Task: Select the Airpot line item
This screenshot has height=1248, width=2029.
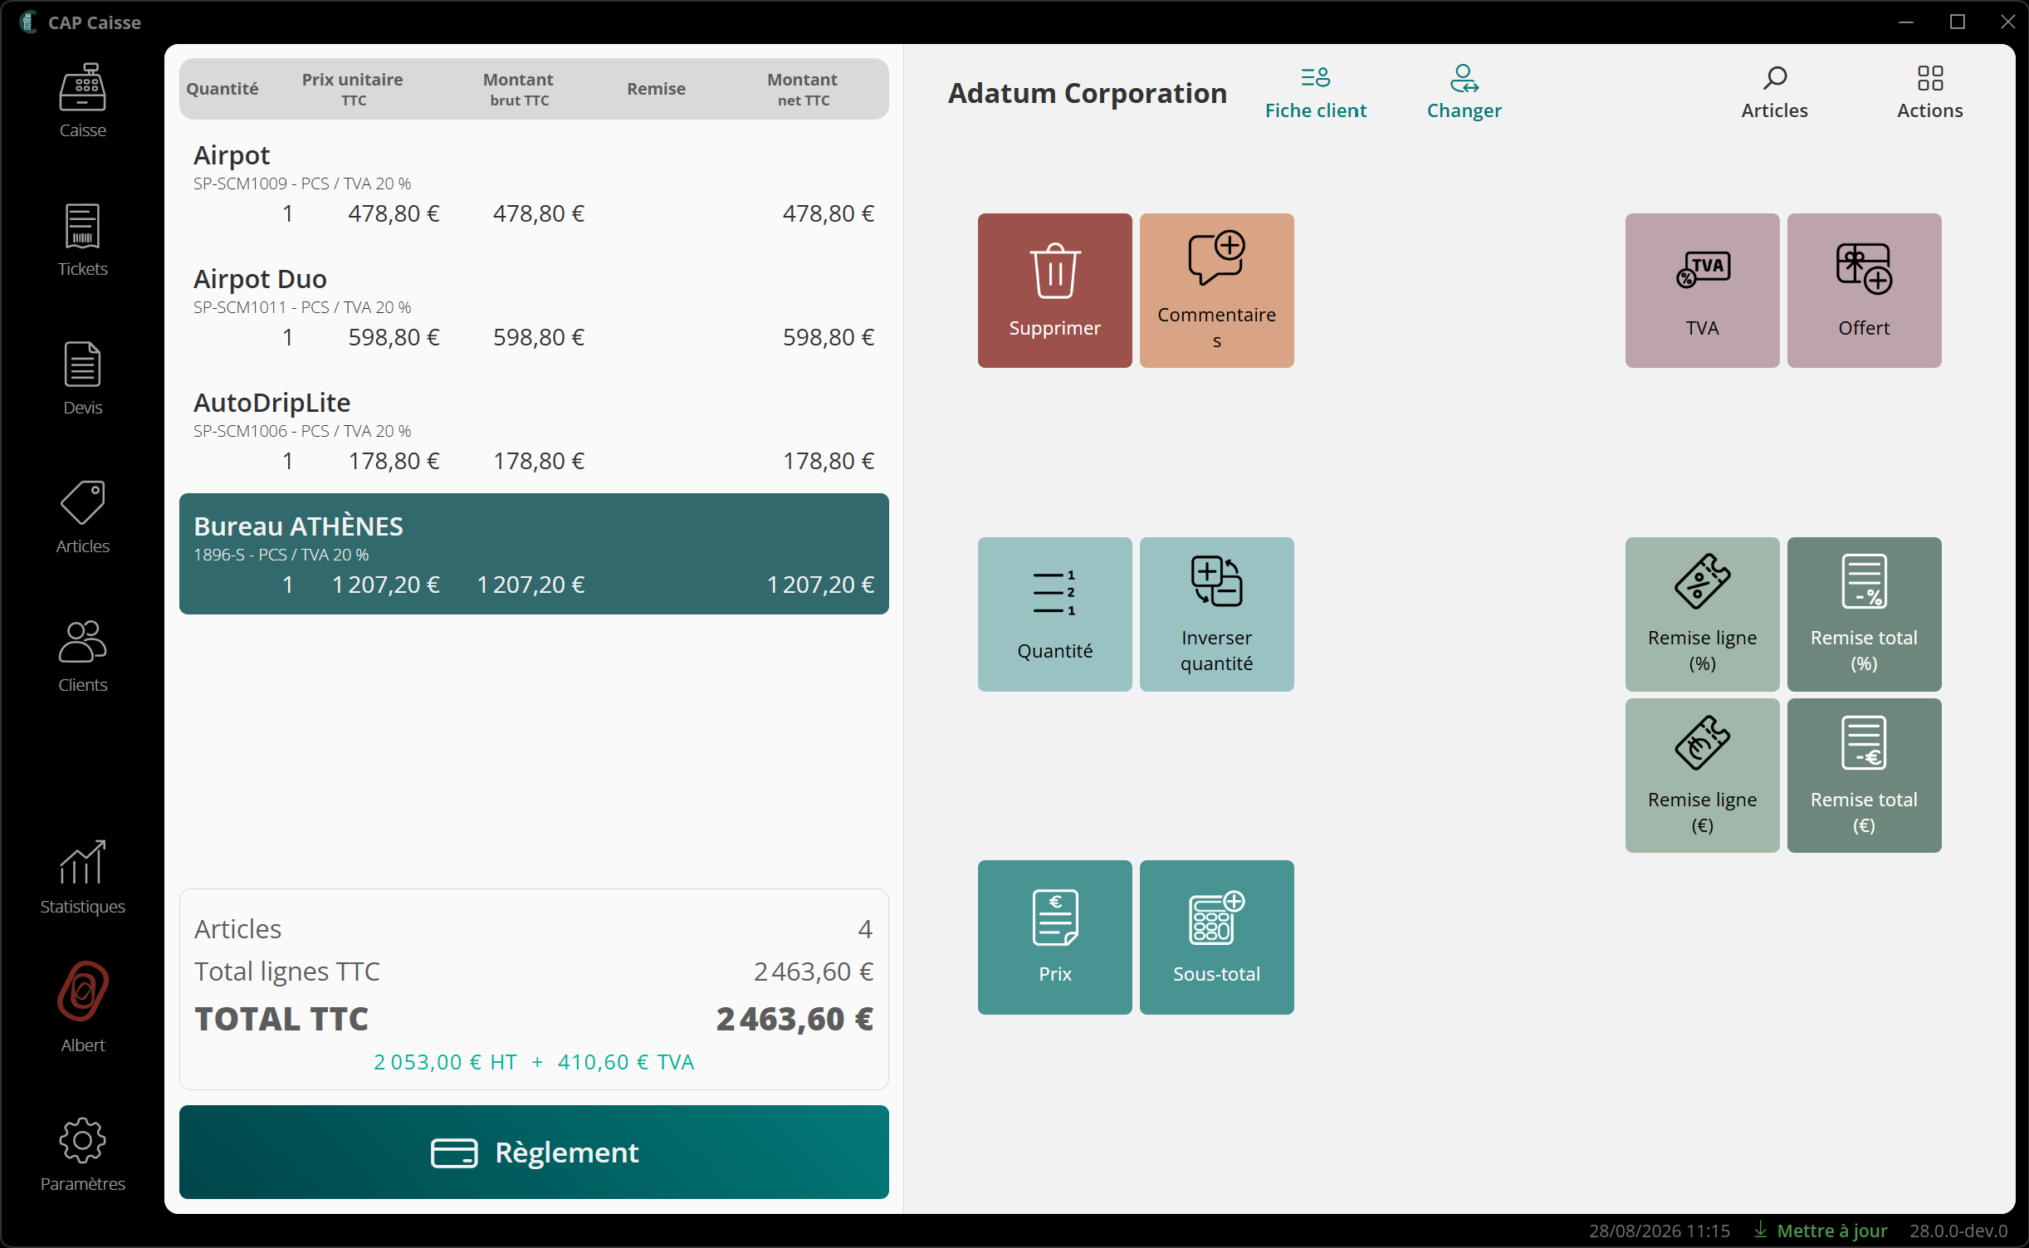Action: (534, 184)
